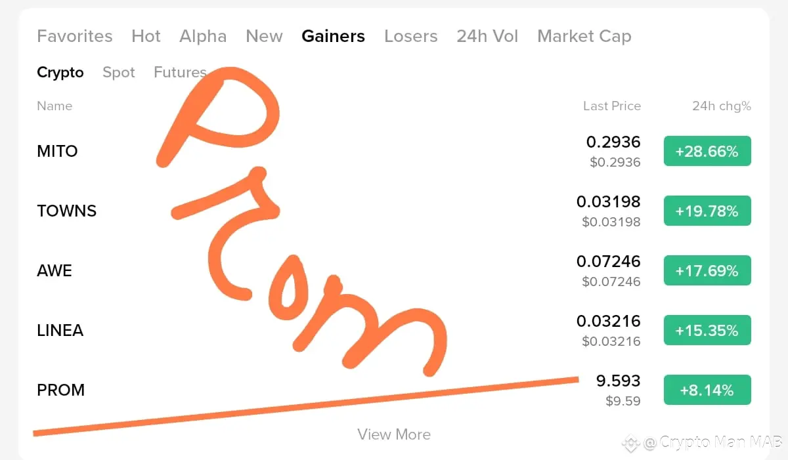Sort by 24h chg% column header
Image resolution: width=788 pixels, height=460 pixels.
tap(722, 106)
